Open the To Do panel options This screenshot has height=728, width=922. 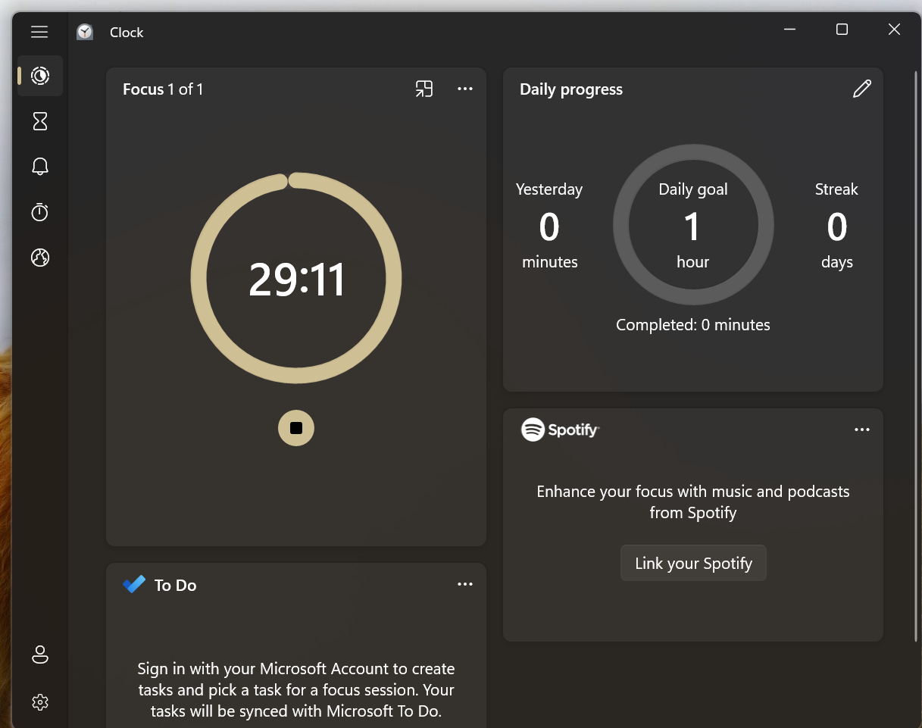tap(465, 584)
